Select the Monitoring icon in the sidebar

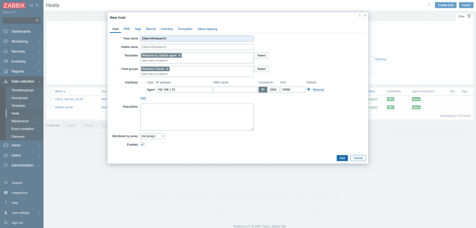tap(6, 41)
